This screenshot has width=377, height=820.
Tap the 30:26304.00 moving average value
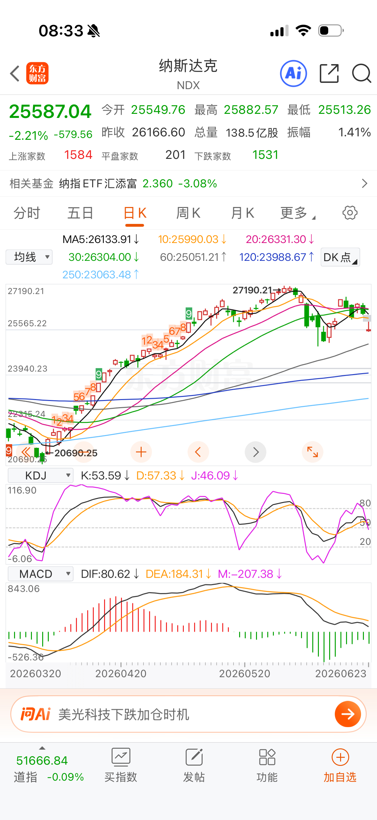click(x=104, y=257)
